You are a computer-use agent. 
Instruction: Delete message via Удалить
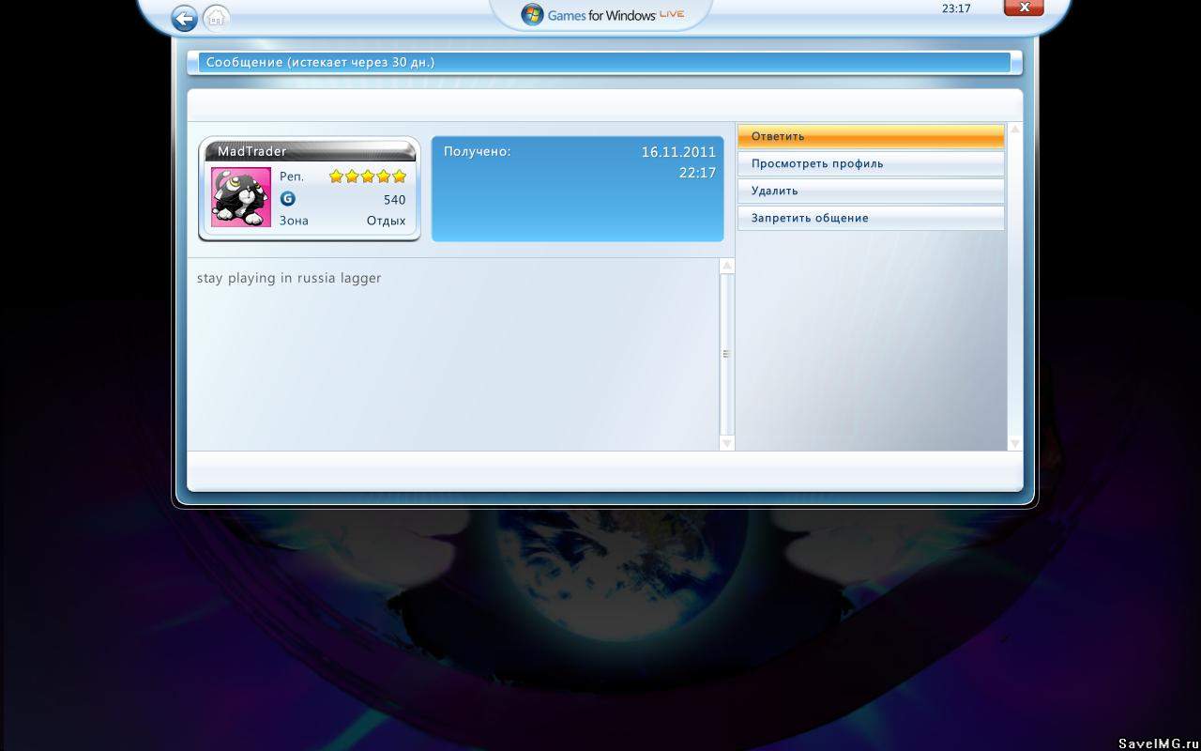point(871,191)
